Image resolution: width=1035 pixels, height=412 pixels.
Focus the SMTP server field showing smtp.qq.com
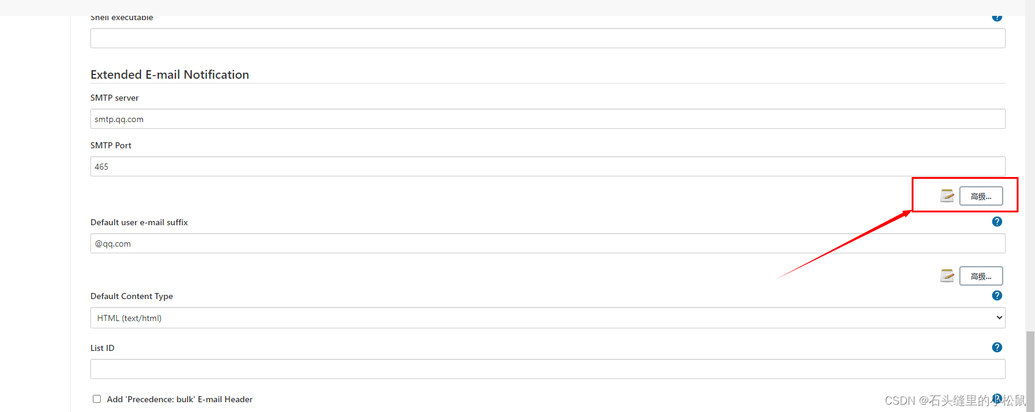[x=548, y=119]
